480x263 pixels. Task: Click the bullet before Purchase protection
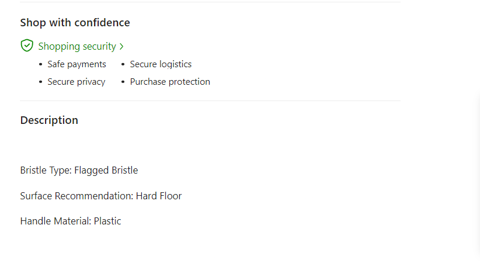pos(123,82)
